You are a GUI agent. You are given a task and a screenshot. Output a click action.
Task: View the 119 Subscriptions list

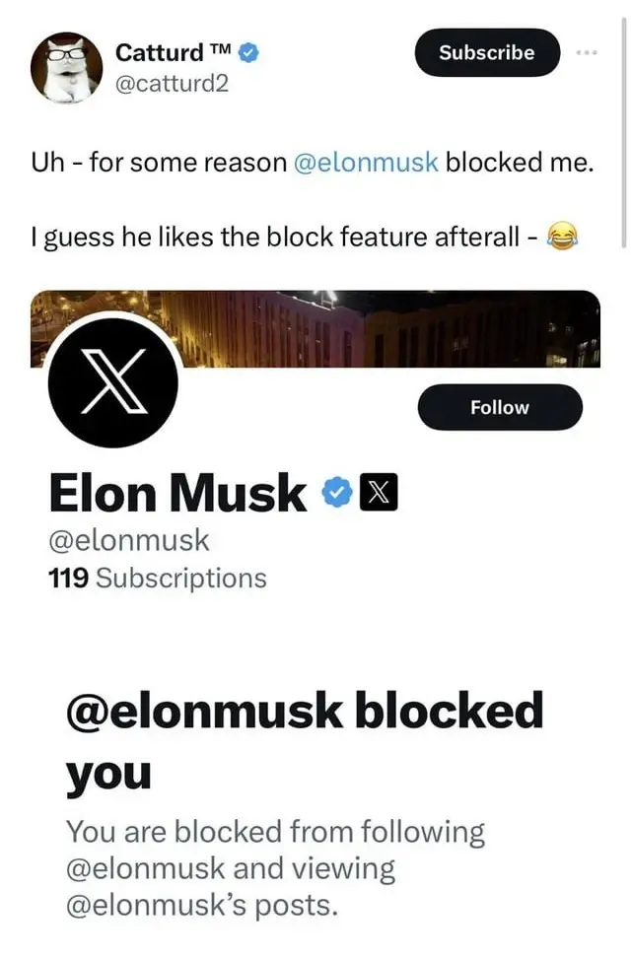157,578
